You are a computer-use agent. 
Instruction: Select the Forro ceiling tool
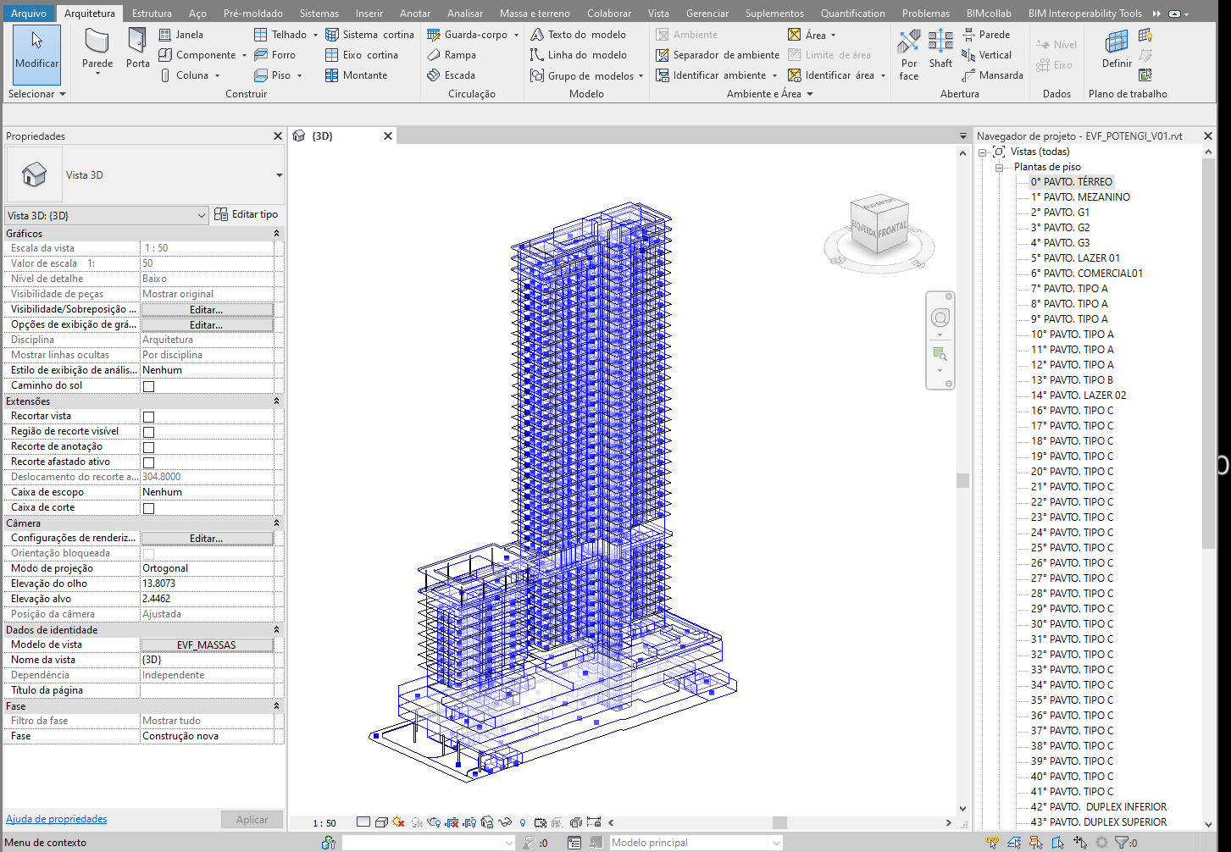pyautogui.click(x=275, y=55)
